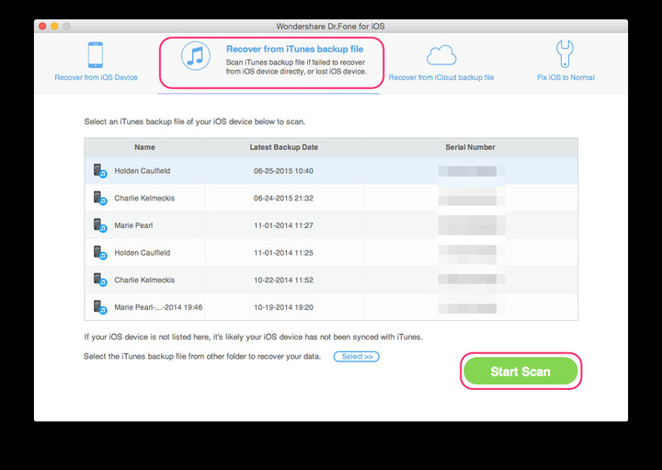Viewport: 662px width, 470px height.
Task: Click device icon of Marie Pearl-...-2014 19:46 backup
Action: [x=100, y=307]
